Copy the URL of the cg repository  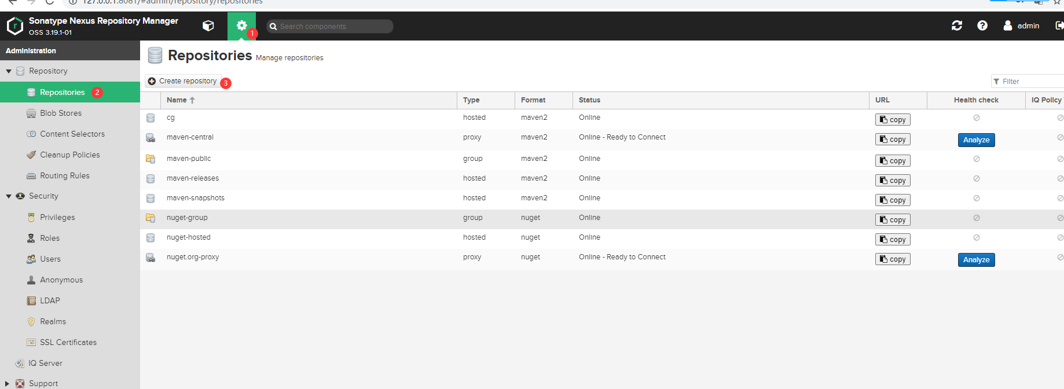pos(893,120)
